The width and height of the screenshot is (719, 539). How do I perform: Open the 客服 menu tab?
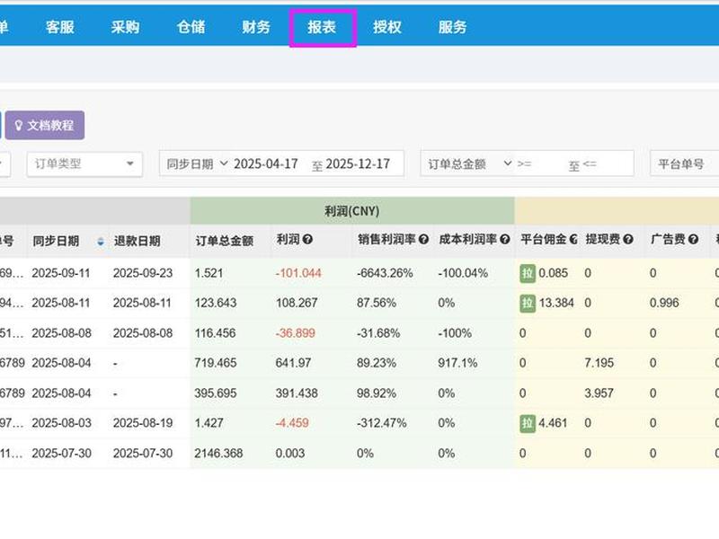tap(60, 27)
